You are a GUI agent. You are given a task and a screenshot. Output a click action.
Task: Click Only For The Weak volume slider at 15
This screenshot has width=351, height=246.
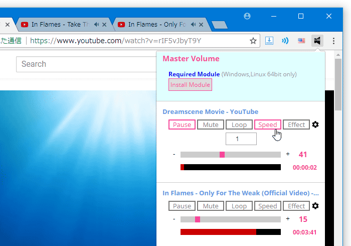point(198,219)
